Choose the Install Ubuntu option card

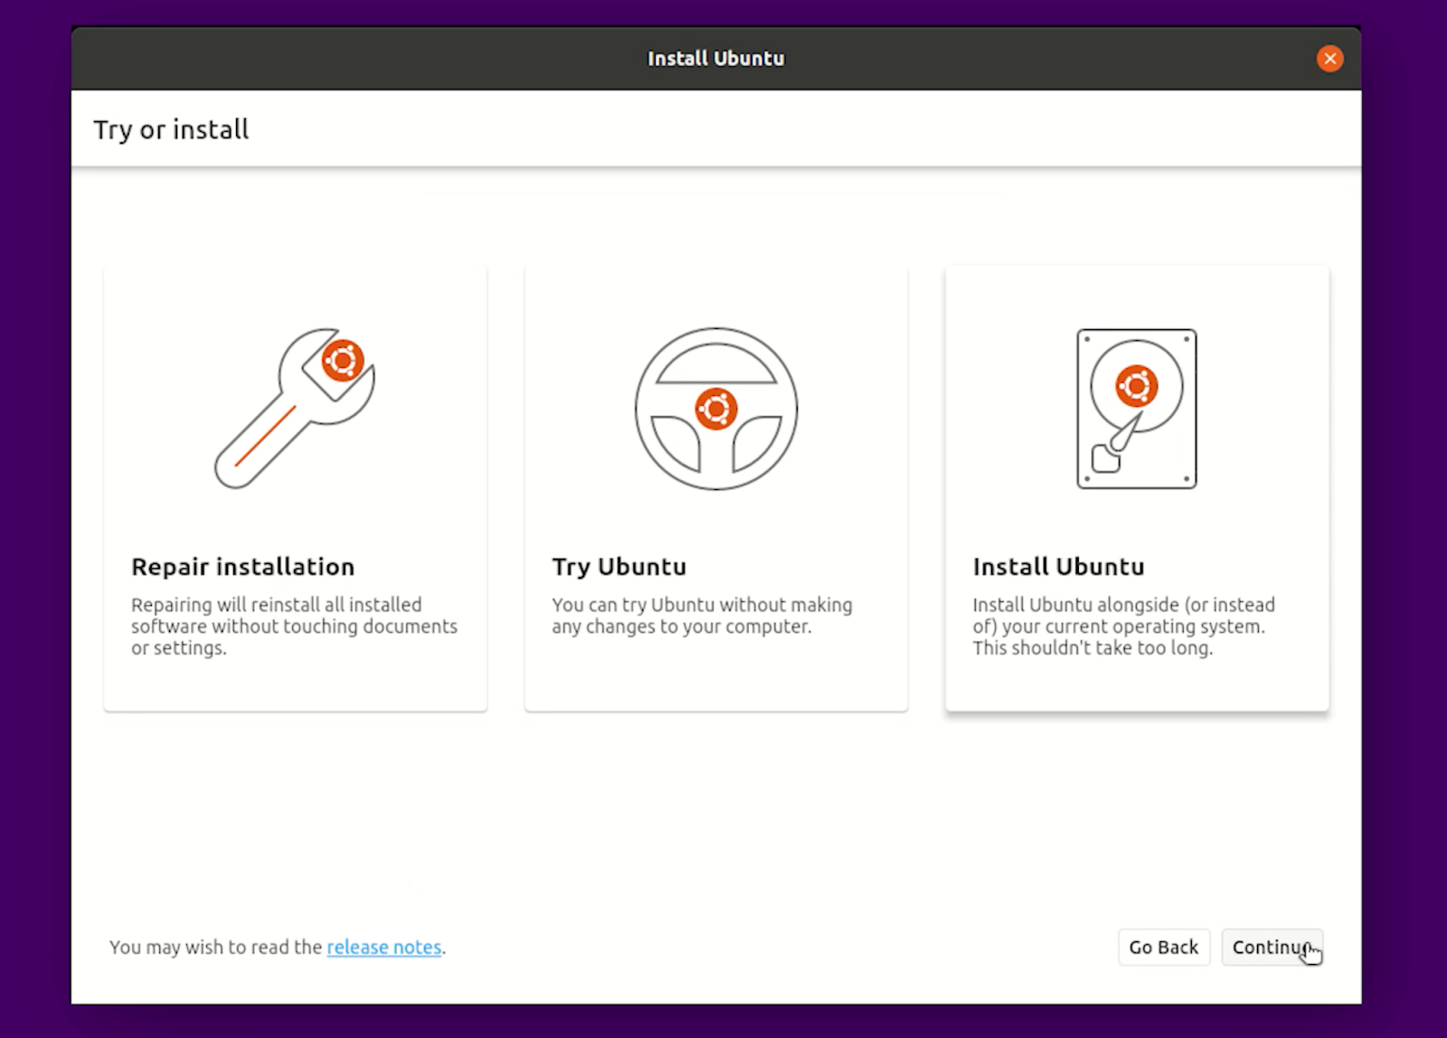(1136, 488)
